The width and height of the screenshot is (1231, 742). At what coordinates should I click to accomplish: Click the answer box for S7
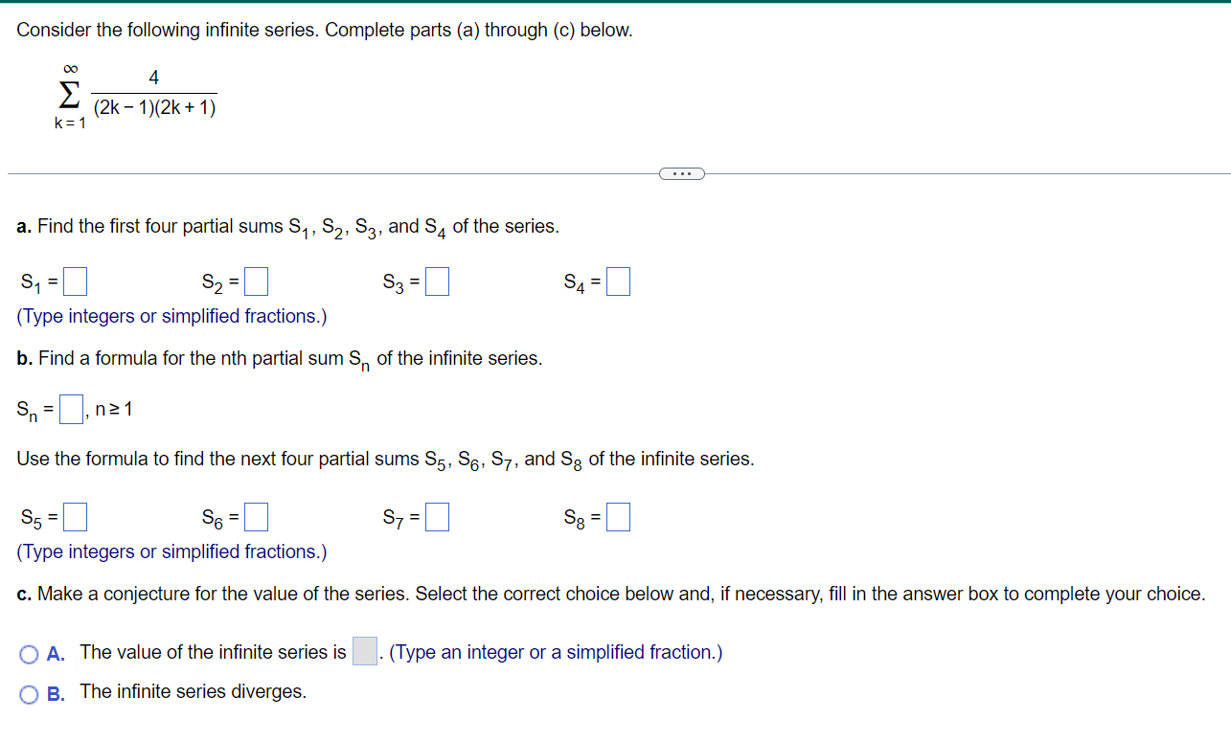(x=437, y=516)
